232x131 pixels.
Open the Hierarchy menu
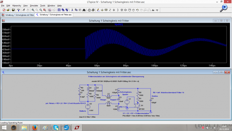pyautogui.click(x=17, y=6)
